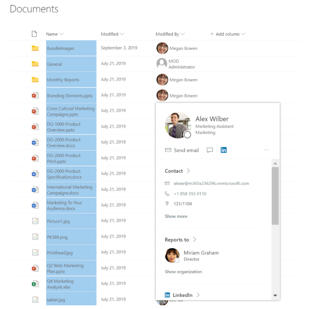Screen dimensions: 311x309
Task: Click the envelope icon next to Send email
Action: tap(168, 150)
